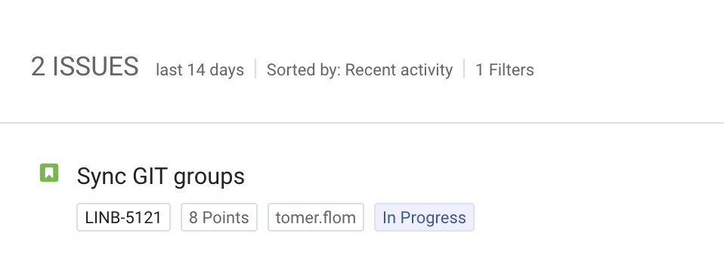
Task: Click the 2 ISSUES heading
Action: (85, 66)
